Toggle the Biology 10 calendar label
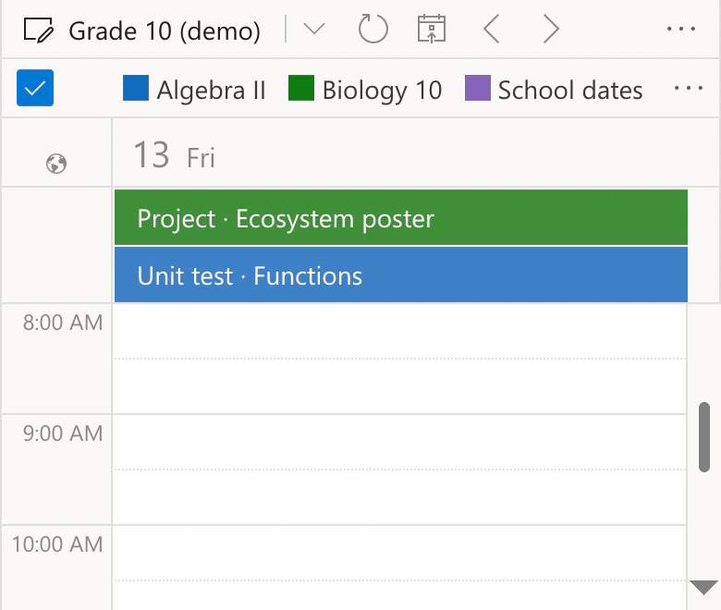The width and height of the screenshot is (721, 610). pyautogui.click(x=382, y=90)
